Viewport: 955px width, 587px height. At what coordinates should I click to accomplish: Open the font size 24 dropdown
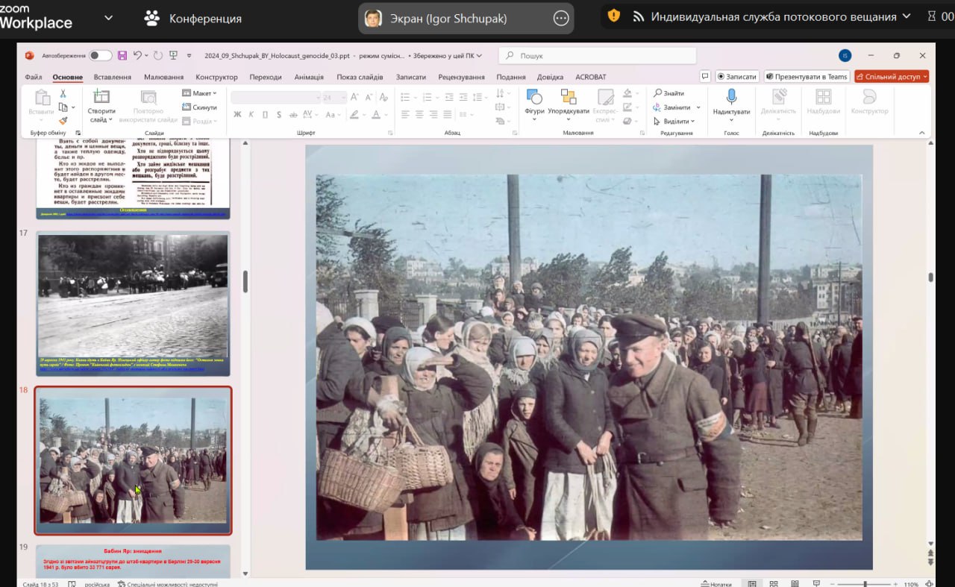point(343,97)
